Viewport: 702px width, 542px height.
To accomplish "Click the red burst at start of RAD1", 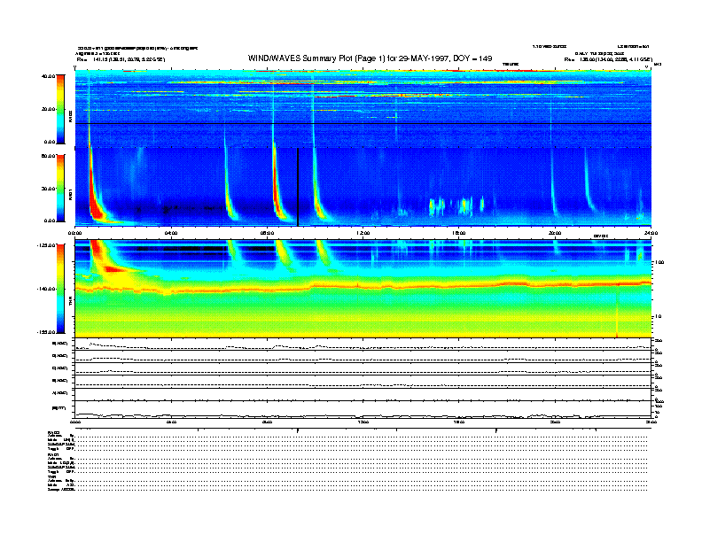I will (x=95, y=204).
